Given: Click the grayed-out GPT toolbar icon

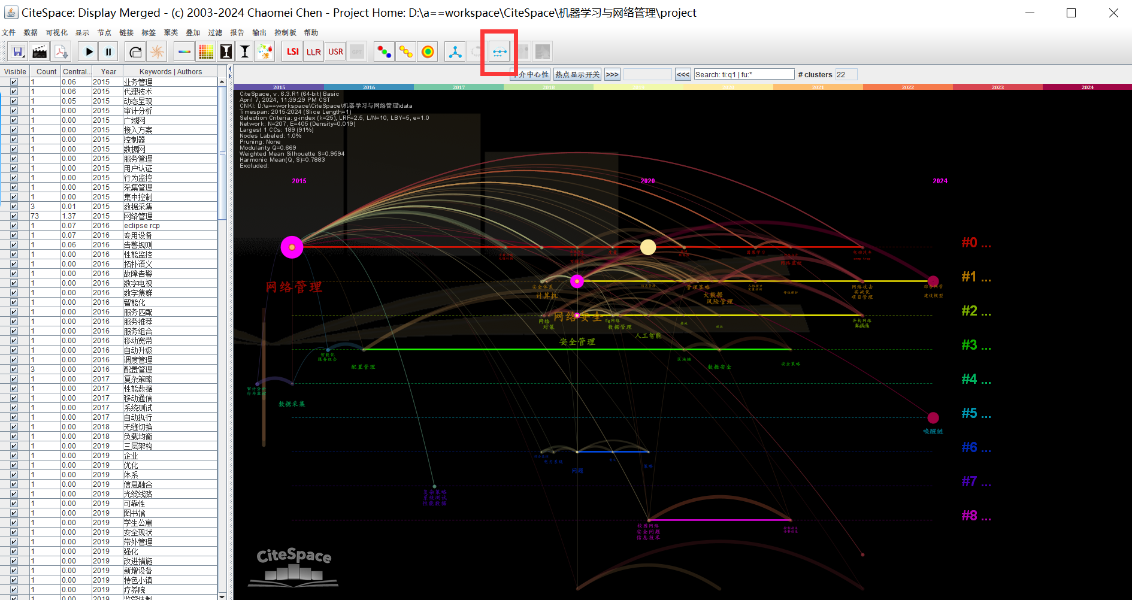Looking at the screenshot, I should pyautogui.click(x=357, y=51).
